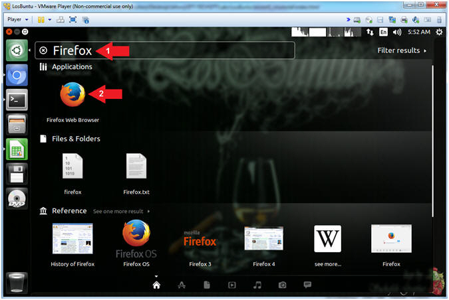Open the Firefox 3 reference result
This screenshot has height=300, width=449.
(200, 248)
